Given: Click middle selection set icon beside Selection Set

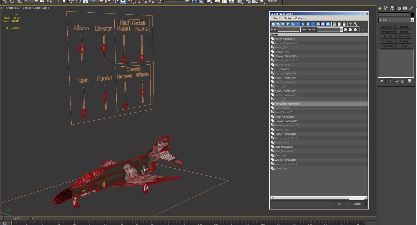Looking at the screenshot, I should [x=351, y=30].
